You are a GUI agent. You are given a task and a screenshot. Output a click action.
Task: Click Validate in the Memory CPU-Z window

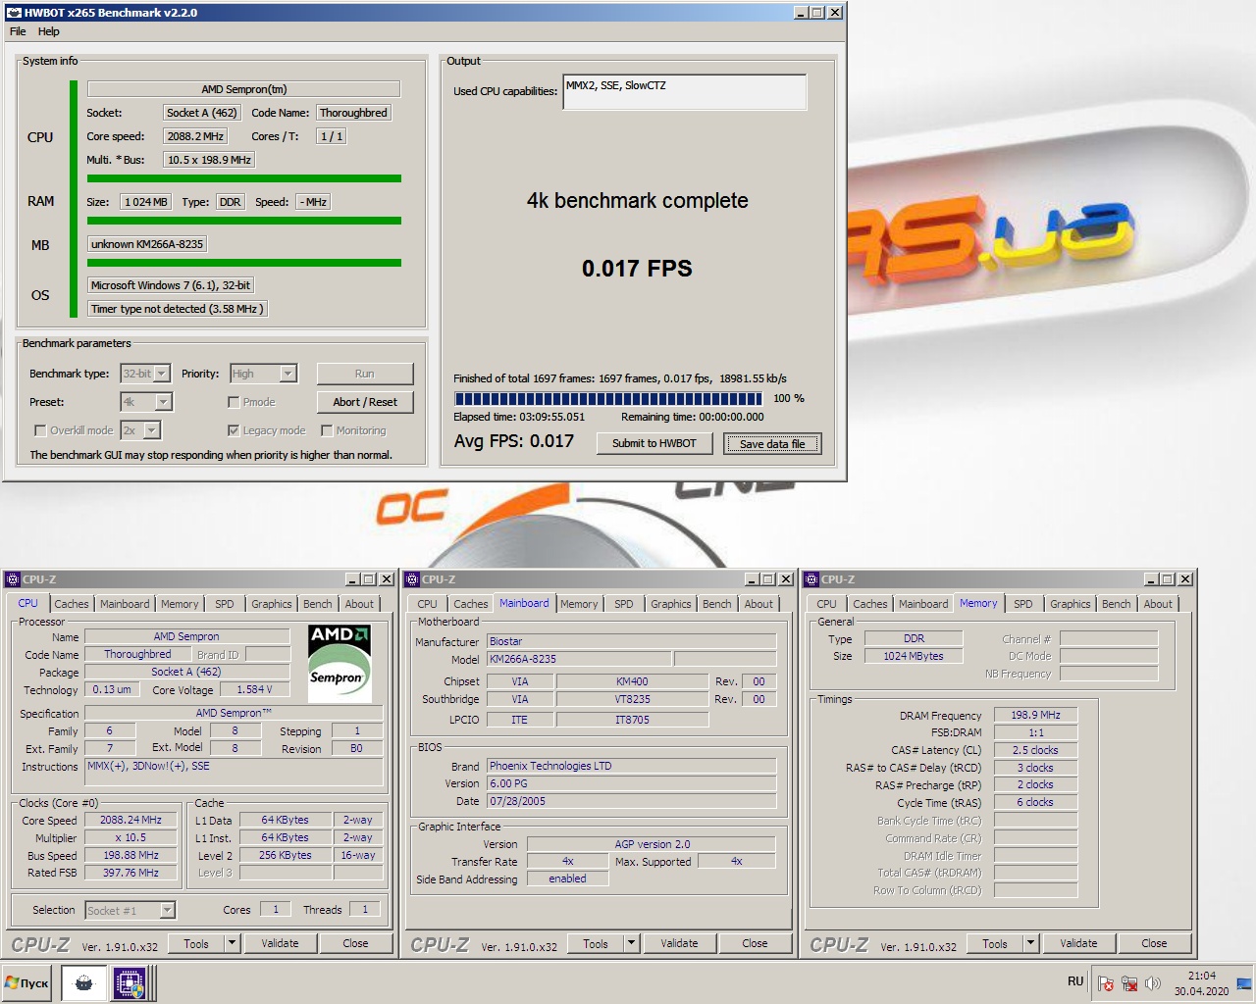click(1078, 943)
